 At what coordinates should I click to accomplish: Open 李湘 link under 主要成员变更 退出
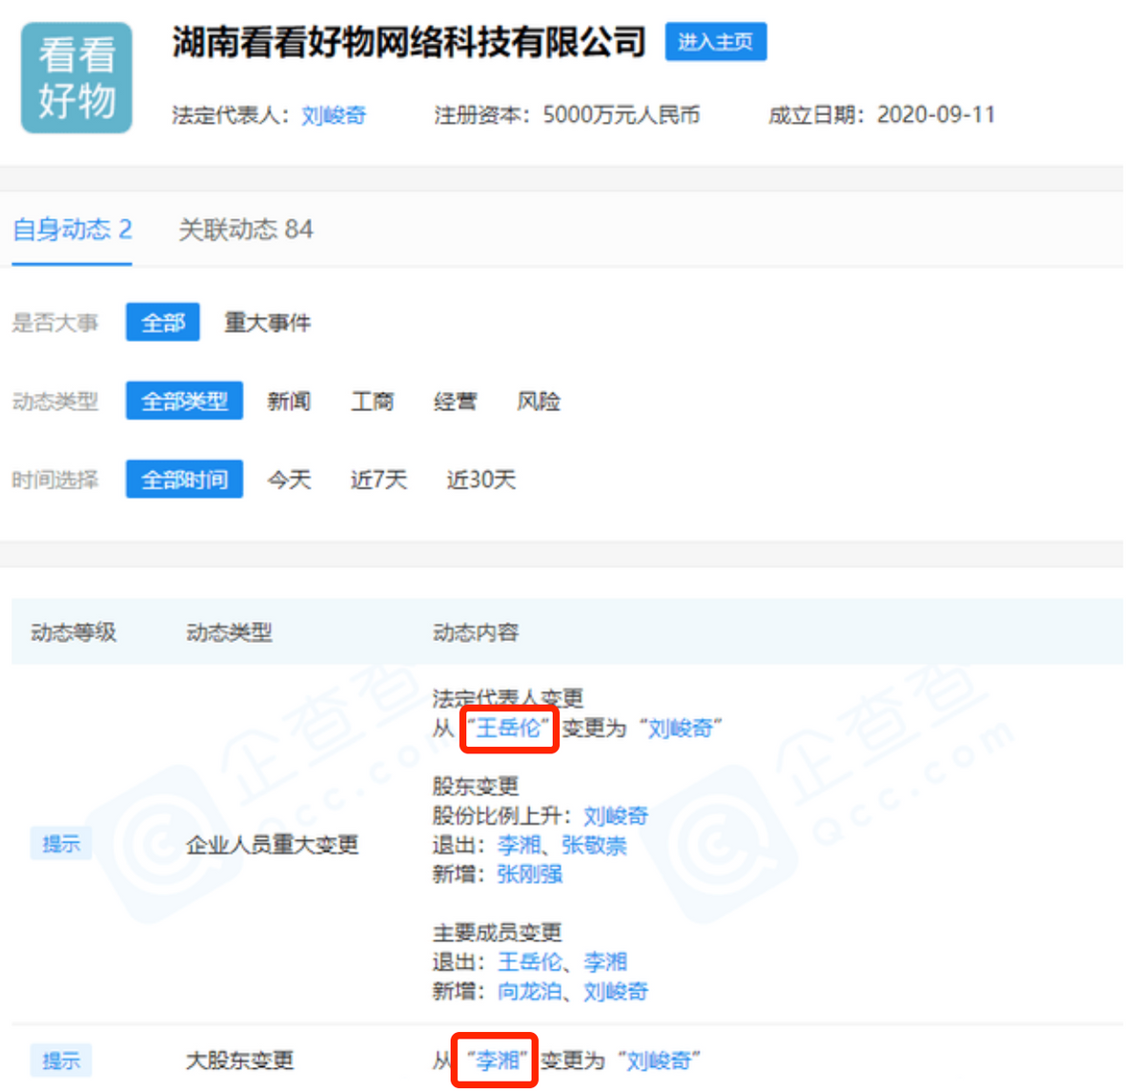[x=605, y=962]
